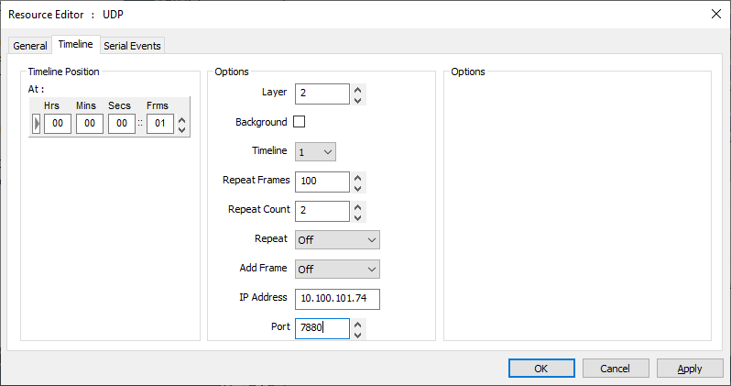This screenshot has height=386, width=731.
Task: Decrease Repeat Count value
Action: click(x=357, y=217)
